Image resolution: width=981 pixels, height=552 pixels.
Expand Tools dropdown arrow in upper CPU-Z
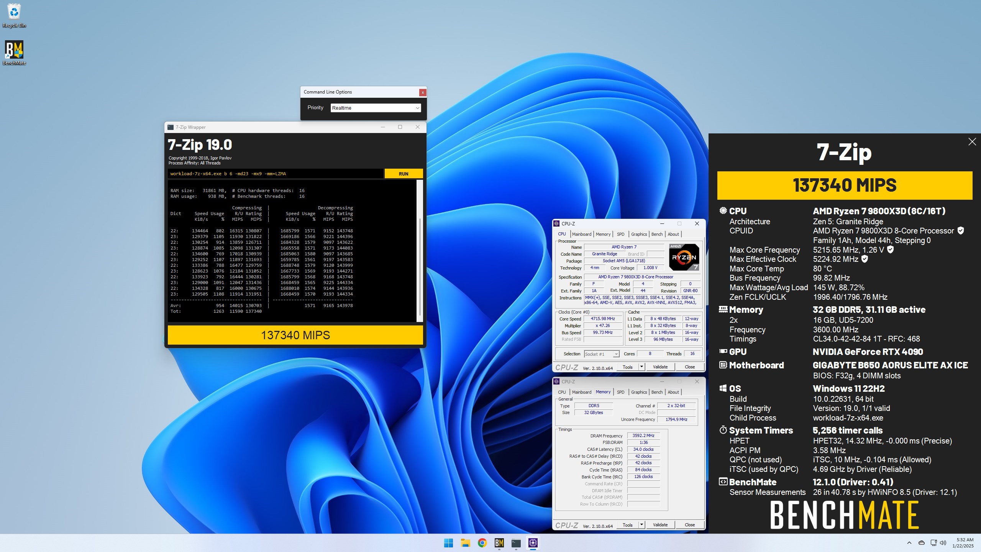[641, 367]
